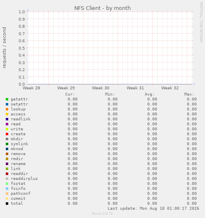Click the gray mkdir legend swatch
The width and height of the screenshot is (205, 218).
click(x=7, y=139)
